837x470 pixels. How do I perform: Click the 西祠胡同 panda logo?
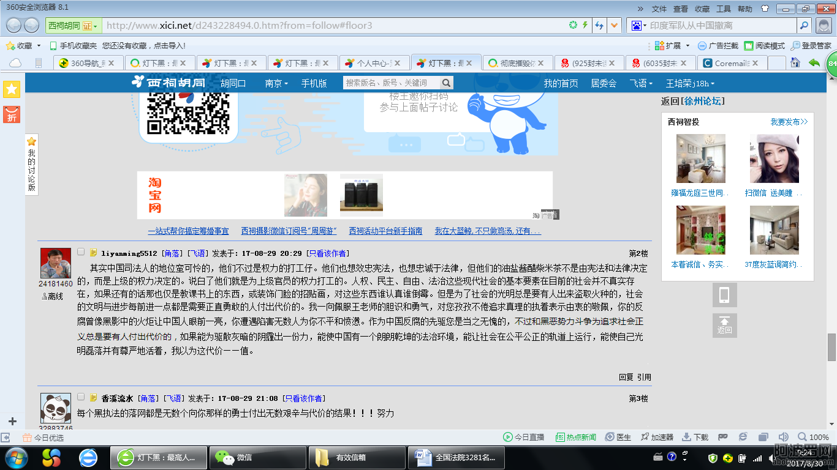click(x=138, y=83)
